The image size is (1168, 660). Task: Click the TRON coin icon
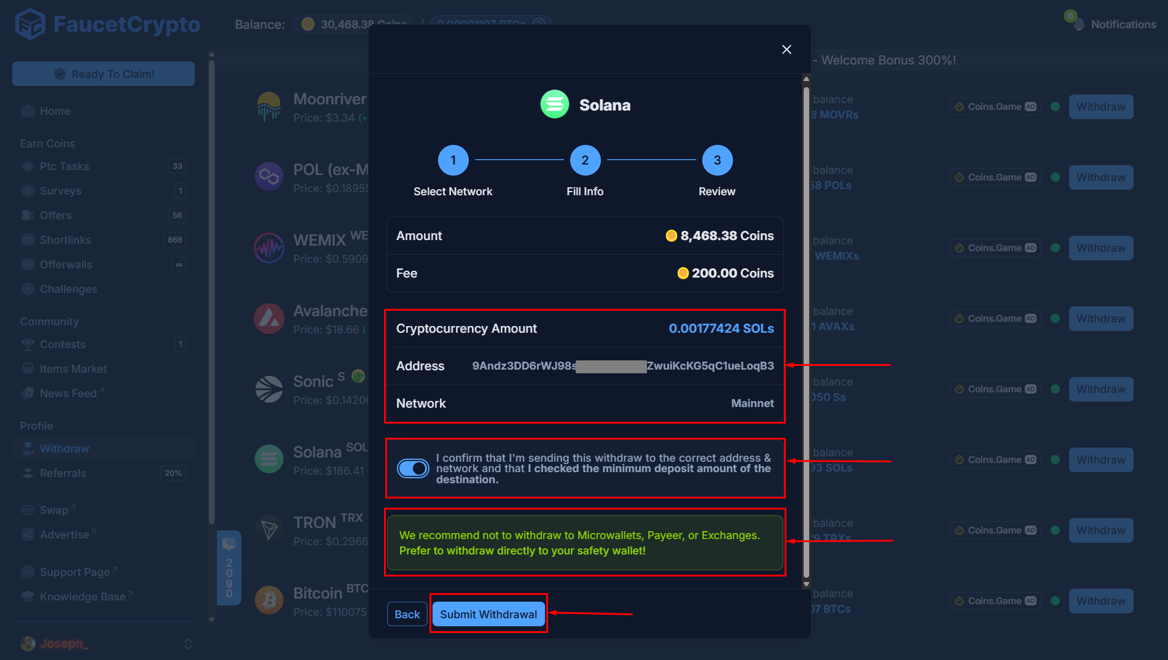pyautogui.click(x=269, y=530)
